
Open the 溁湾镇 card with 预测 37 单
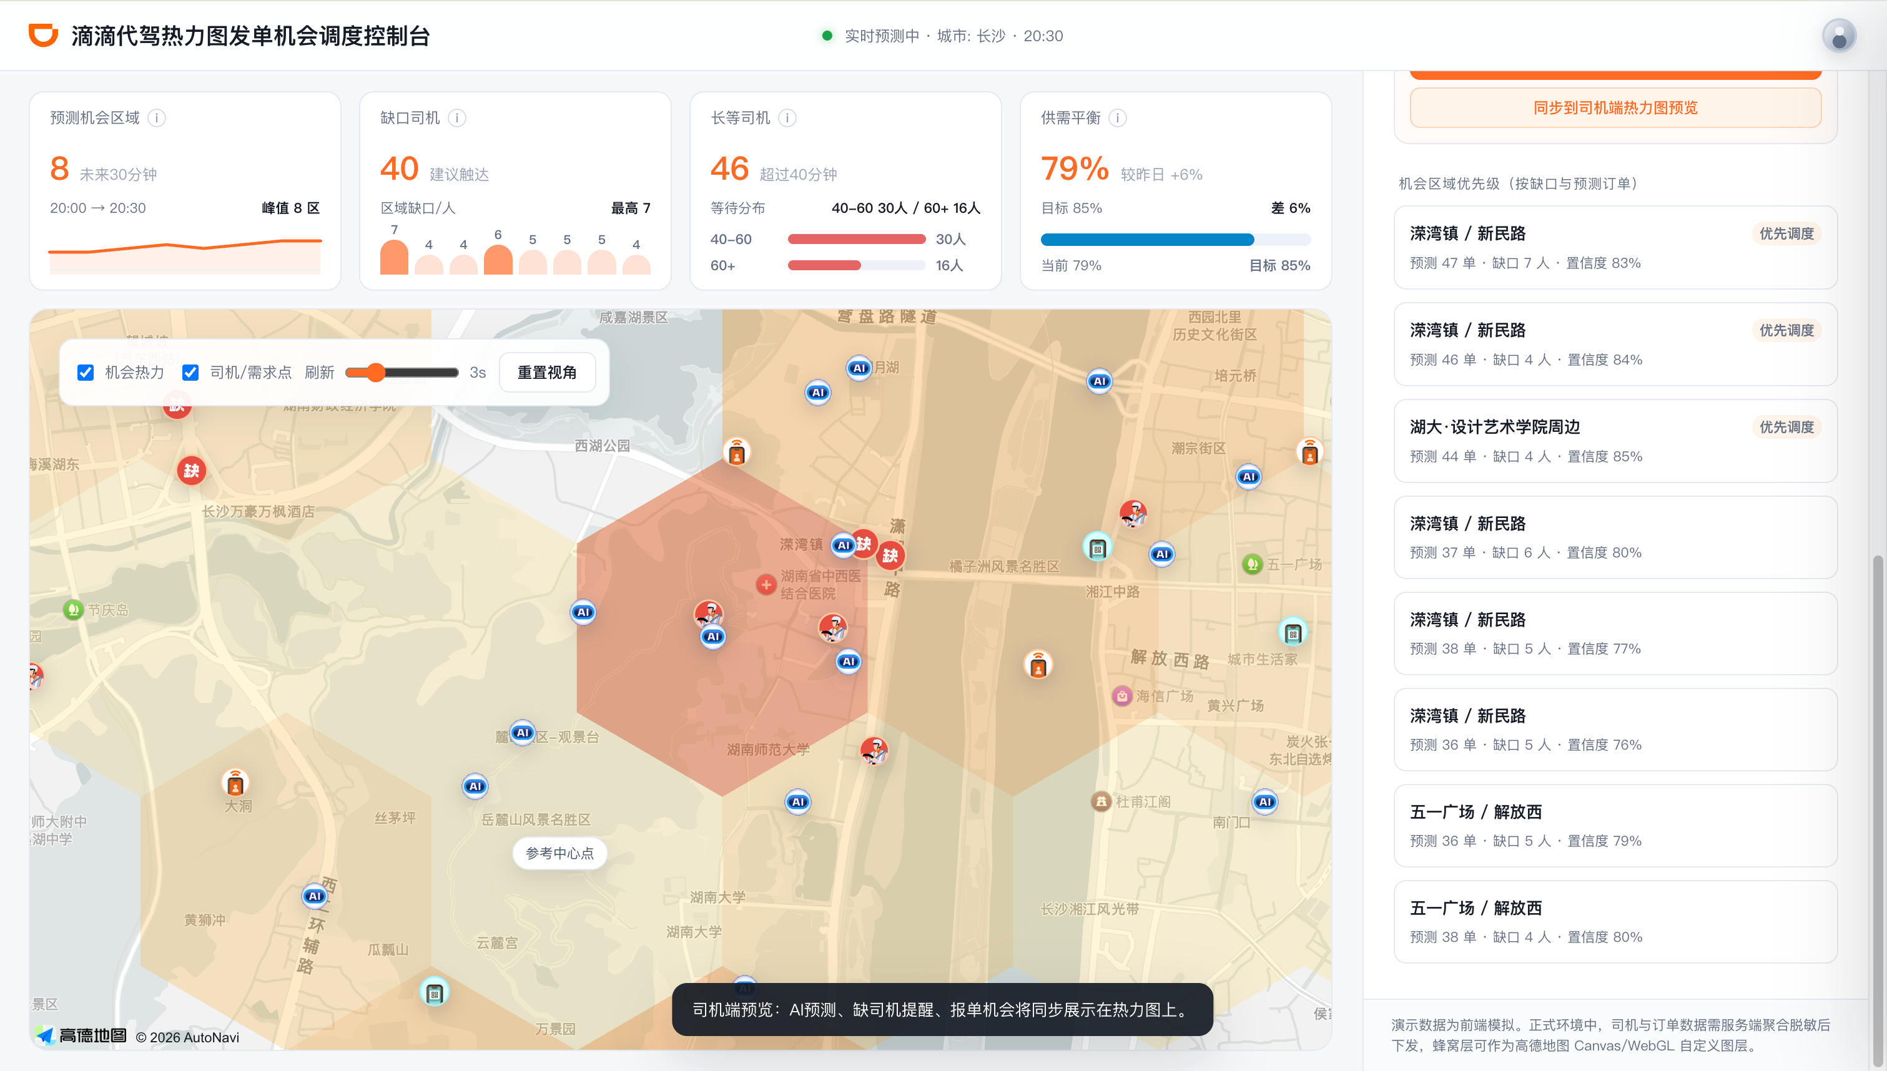[x=1615, y=537]
